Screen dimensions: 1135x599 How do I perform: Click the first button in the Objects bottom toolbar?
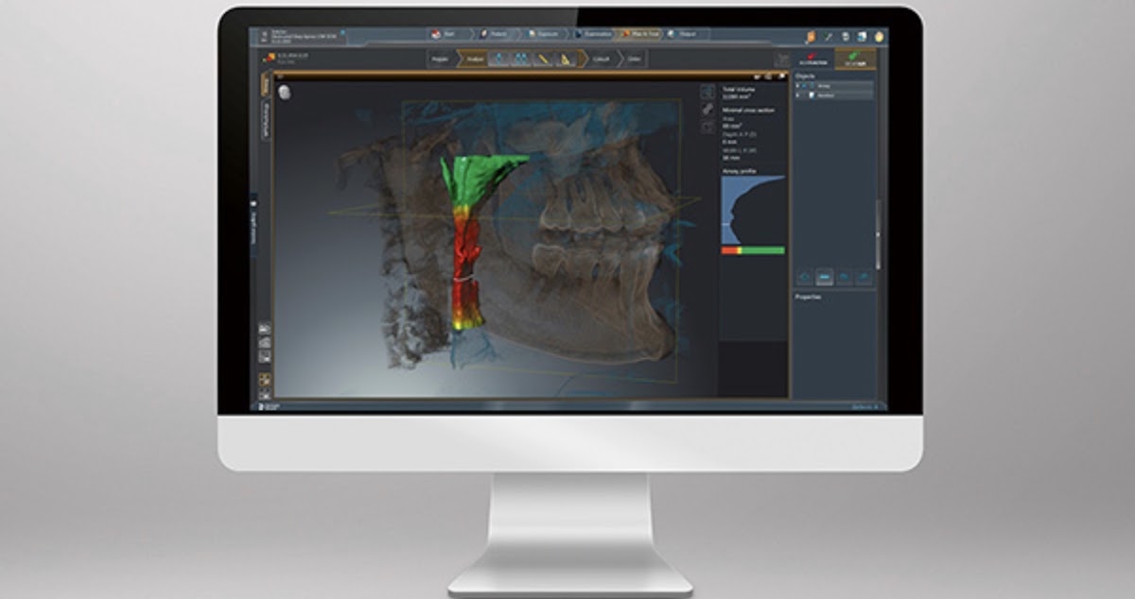(805, 277)
